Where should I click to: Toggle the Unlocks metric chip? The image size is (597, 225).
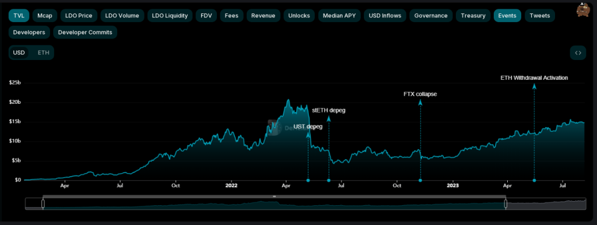pos(299,16)
